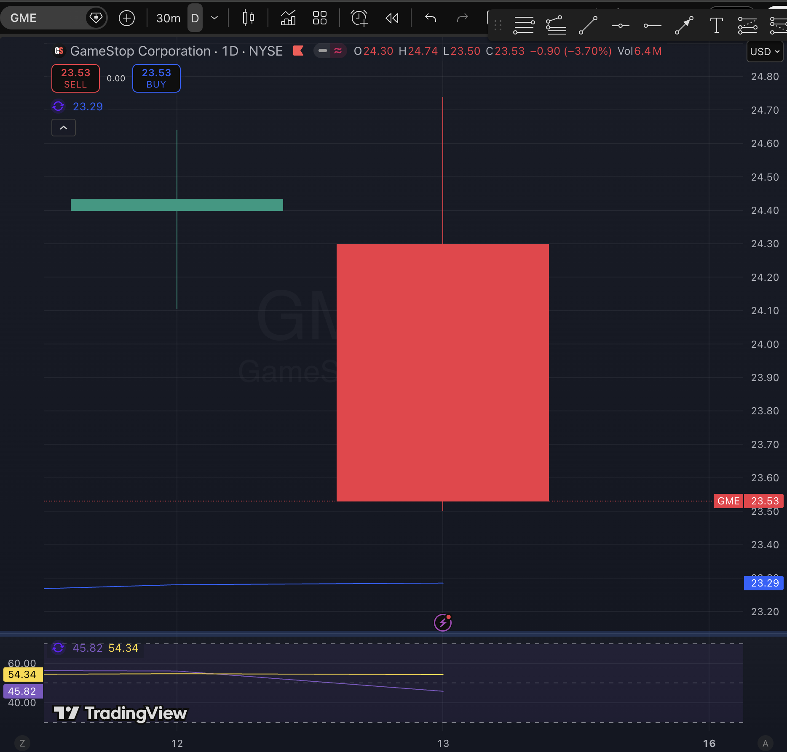Click the GameStop Corporation · 1D · NYSE title
787x752 pixels.
pyautogui.click(x=177, y=51)
